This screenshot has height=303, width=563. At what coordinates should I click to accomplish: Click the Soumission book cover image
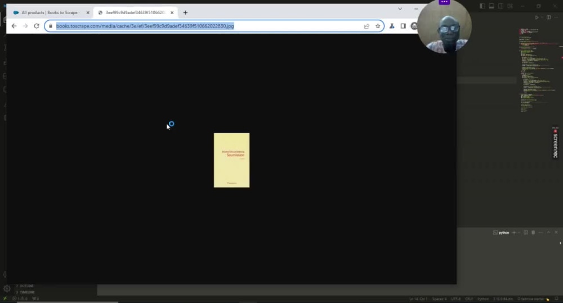click(231, 160)
